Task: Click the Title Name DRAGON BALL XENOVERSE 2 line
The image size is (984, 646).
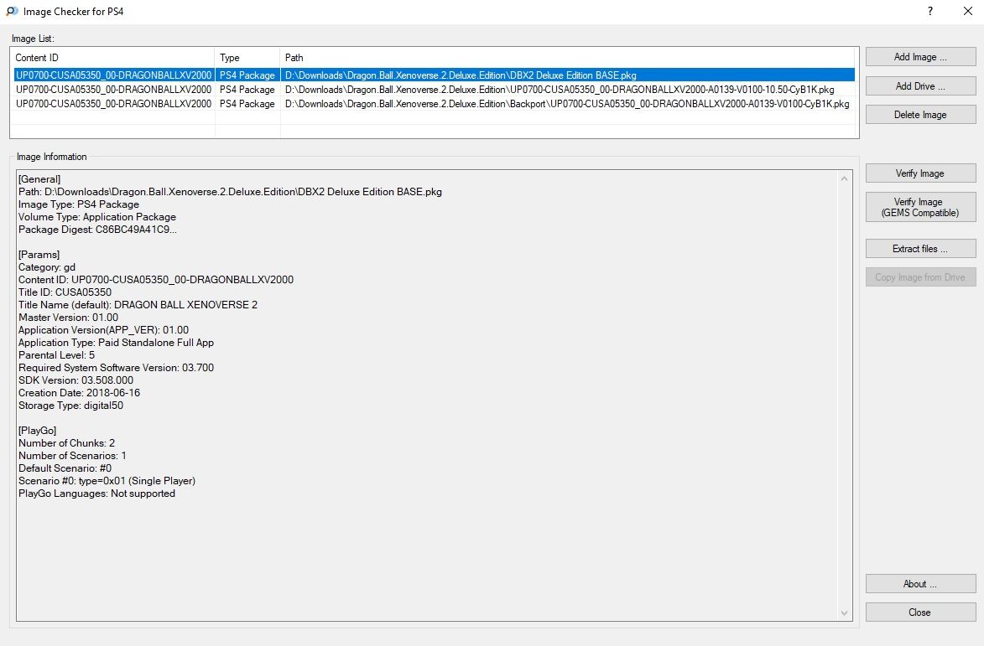Action: [138, 304]
